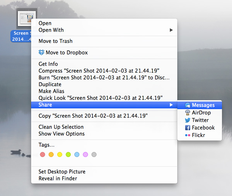Choose Open from the context menu
Viewport: 232px width, 196px height.
pyautogui.click(x=104, y=23)
